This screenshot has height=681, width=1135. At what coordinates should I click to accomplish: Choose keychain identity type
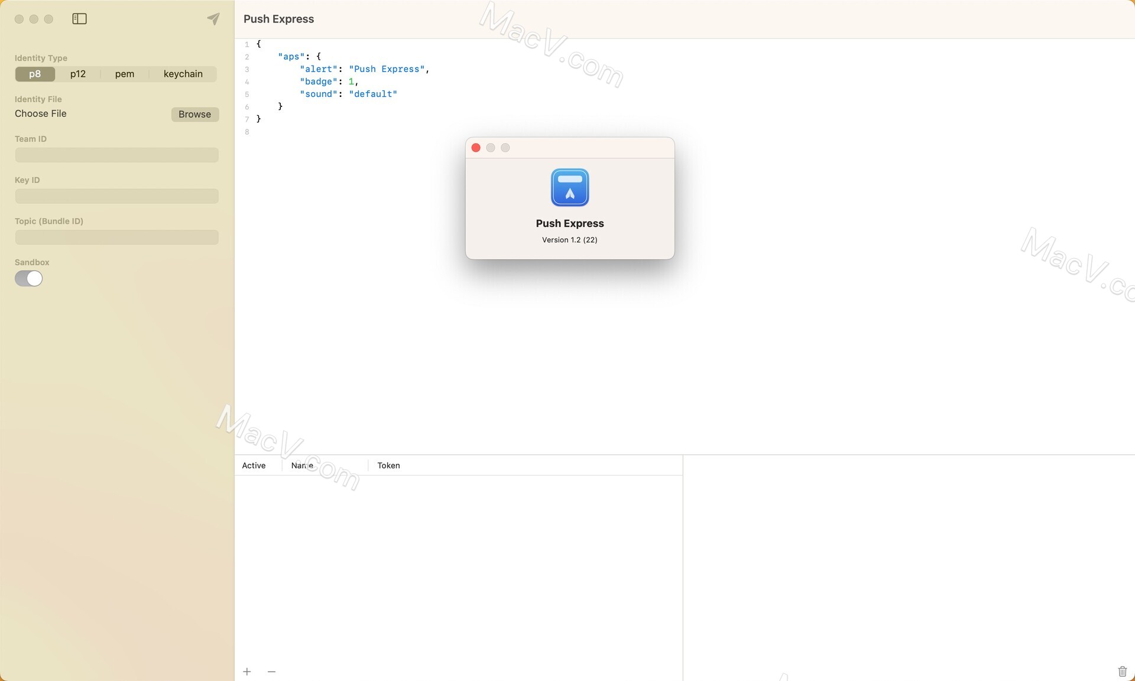coord(183,74)
